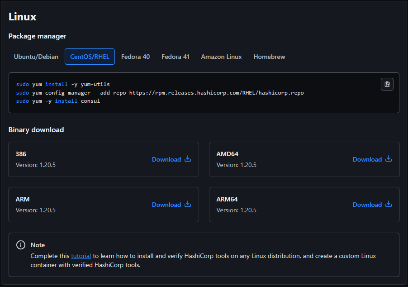The width and height of the screenshot is (408, 287).
Task: Click the AMD64 Version 1.20.5 card
Action: (304, 159)
